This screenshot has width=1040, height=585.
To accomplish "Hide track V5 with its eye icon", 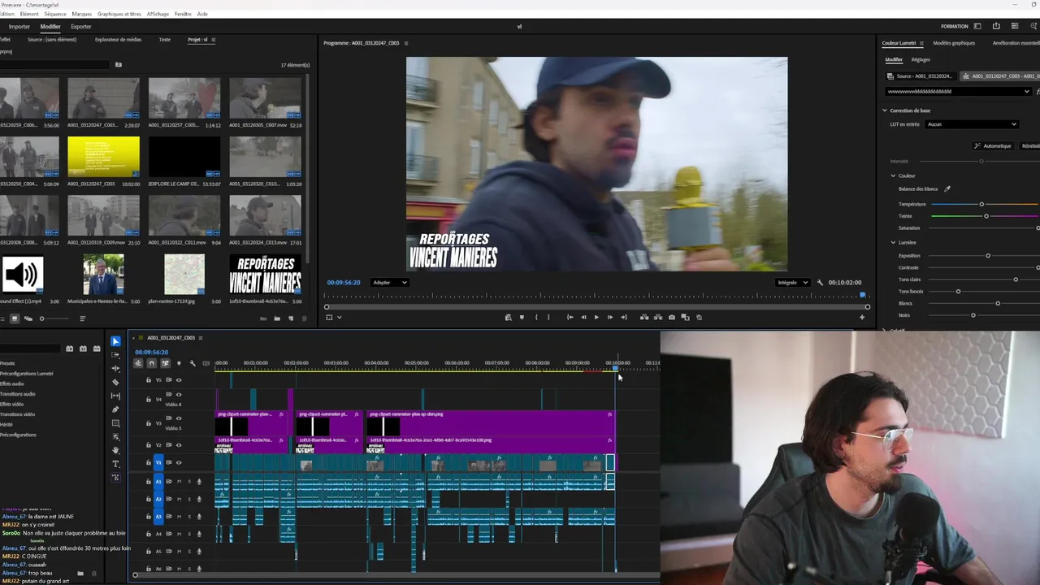I will point(179,380).
